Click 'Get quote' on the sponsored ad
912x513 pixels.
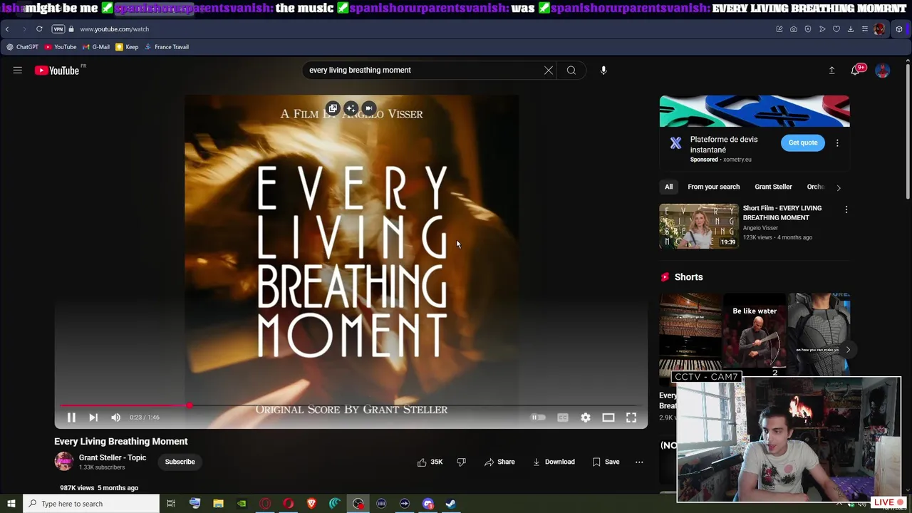click(803, 142)
